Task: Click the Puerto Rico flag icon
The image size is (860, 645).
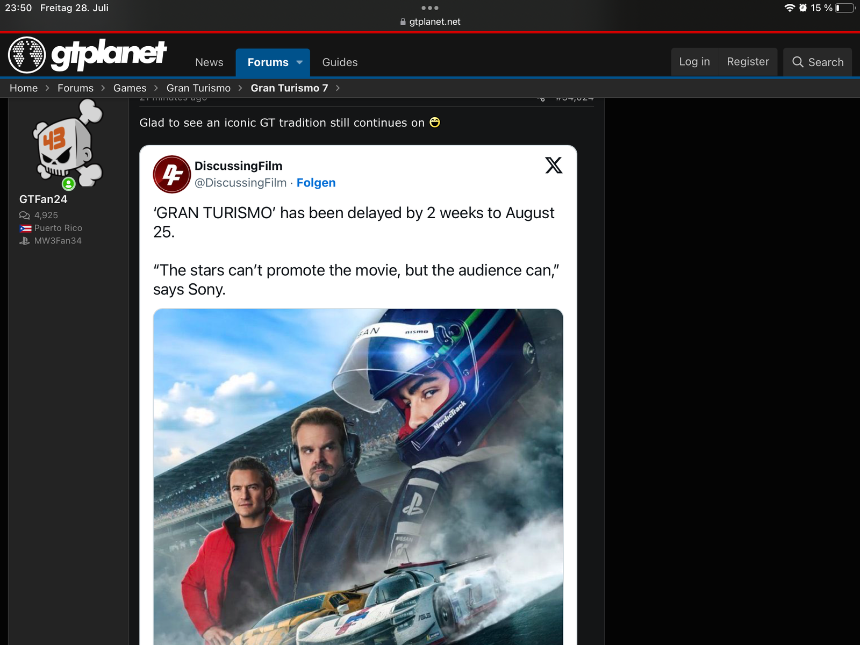Action: 25,228
